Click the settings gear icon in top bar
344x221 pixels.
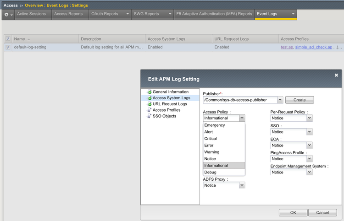pos(6,14)
